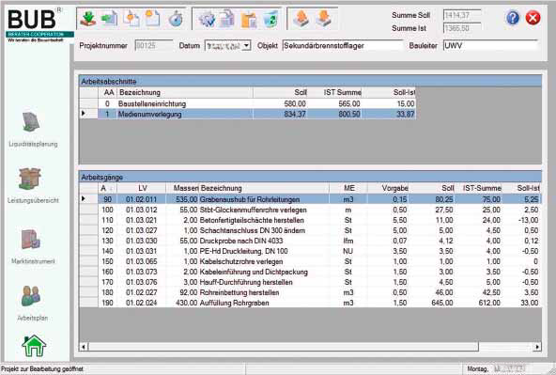Close the window with red X icon
Viewport: 556px width, 375px height.
(x=533, y=18)
